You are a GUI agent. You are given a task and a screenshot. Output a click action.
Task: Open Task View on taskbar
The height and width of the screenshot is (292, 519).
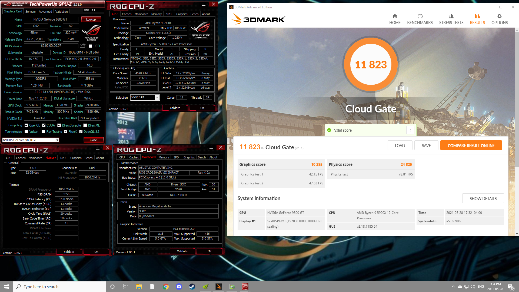pos(125,287)
